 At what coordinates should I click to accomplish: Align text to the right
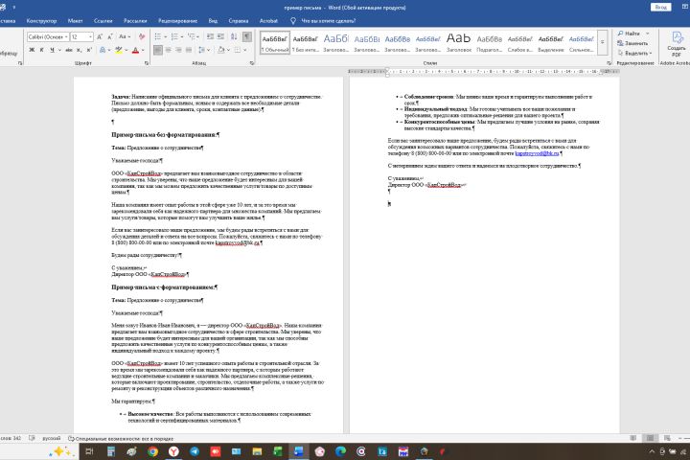[x=178, y=50]
